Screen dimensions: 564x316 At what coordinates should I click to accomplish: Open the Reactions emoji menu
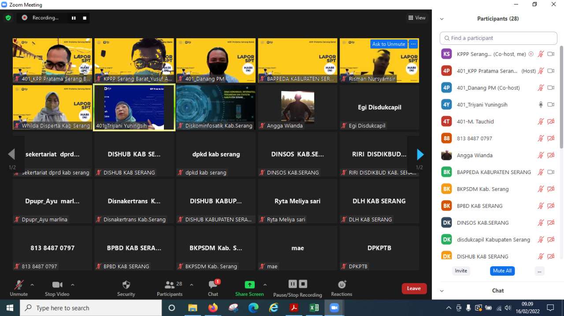(341, 285)
